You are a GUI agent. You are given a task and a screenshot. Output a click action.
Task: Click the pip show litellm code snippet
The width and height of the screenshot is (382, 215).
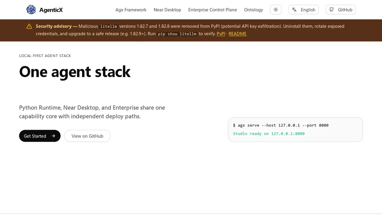pyautogui.click(x=177, y=34)
